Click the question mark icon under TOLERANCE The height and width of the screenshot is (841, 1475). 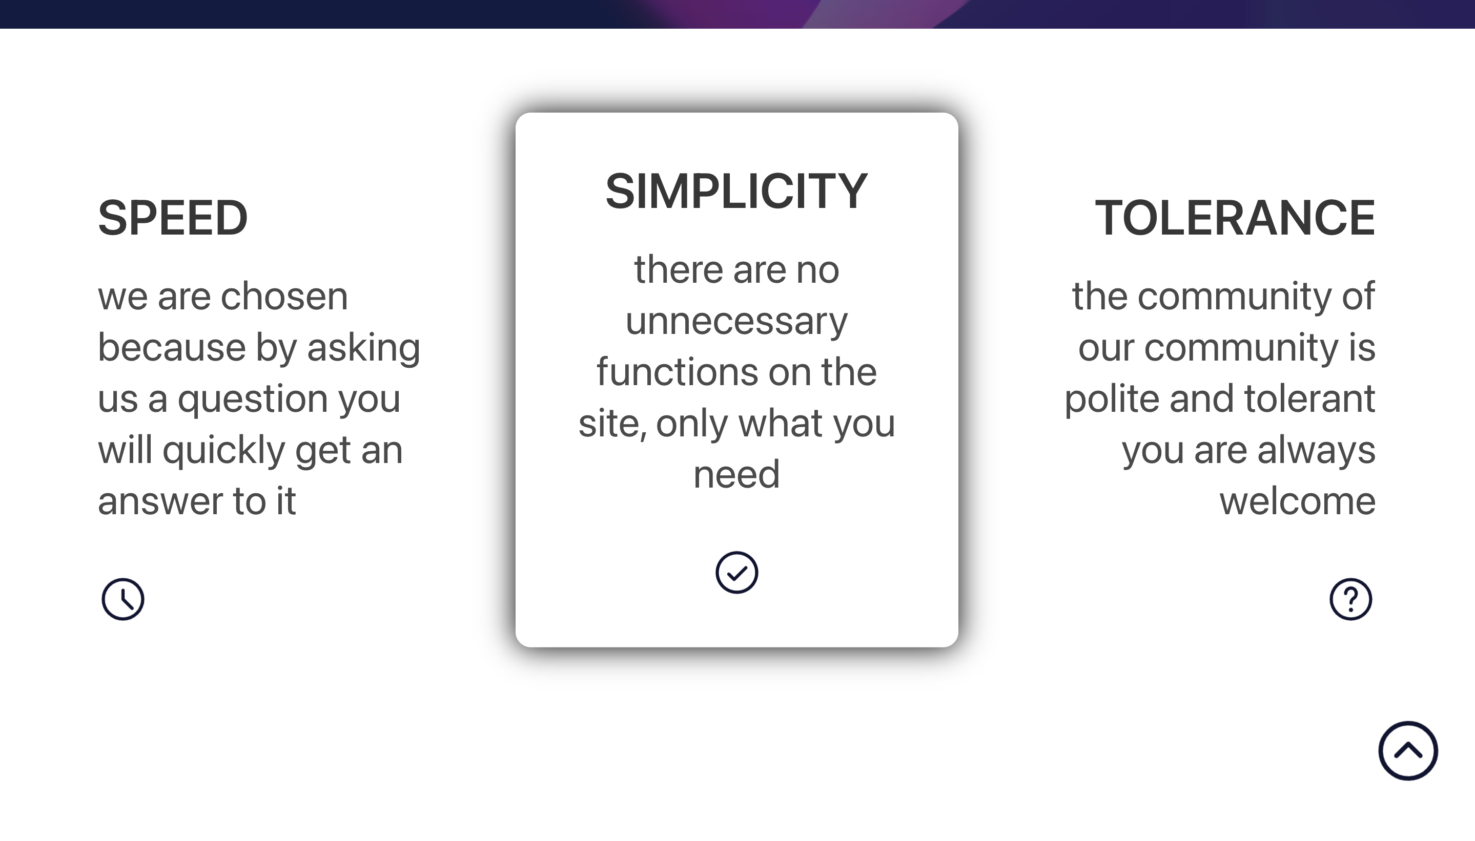tap(1351, 599)
